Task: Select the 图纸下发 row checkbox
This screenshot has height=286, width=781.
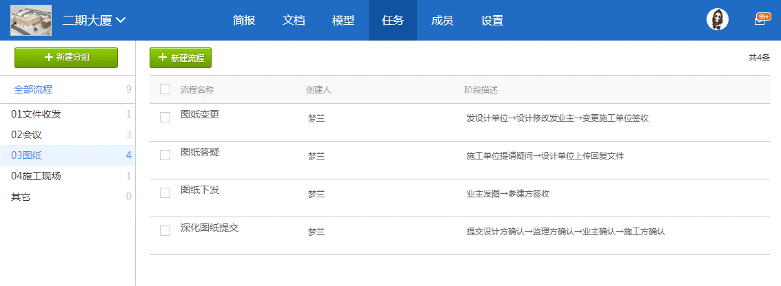Action: point(165,193)
